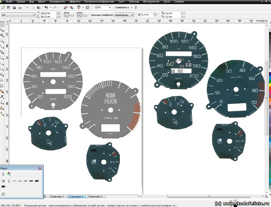This screenshot has width=271, height=207.
Task: Open the Инструменты menu
Action: 151,2
